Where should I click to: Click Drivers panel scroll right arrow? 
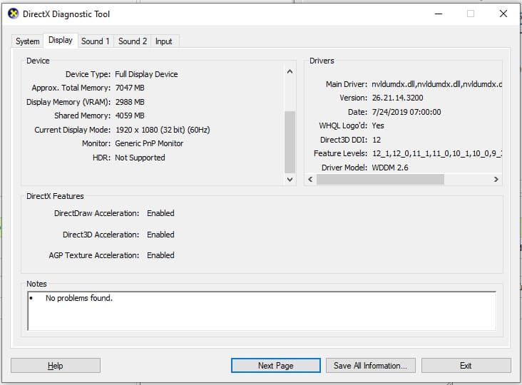point(496,180)
